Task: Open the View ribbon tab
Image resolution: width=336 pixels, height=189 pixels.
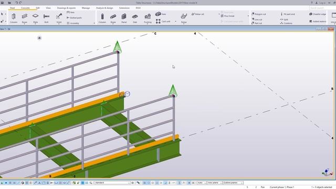Action: pyautogui.click(x=48, y=8)
